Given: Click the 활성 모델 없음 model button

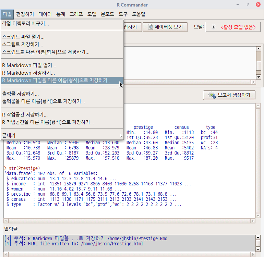Looking at the screenshot, I should (233, 27).
